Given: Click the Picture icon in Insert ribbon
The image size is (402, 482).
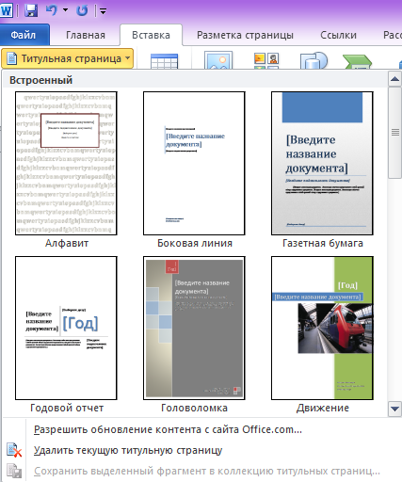Looking at the screenshot, I should coord(218,60).
